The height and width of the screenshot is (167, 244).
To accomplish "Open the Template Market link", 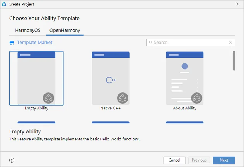I will click(x=34, y=43).
